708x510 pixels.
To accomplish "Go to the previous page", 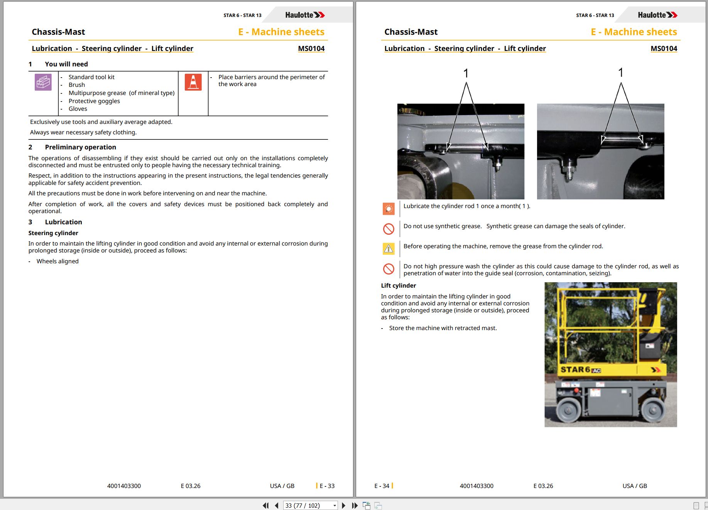I will pyautogui.click(x=277, y=505).
